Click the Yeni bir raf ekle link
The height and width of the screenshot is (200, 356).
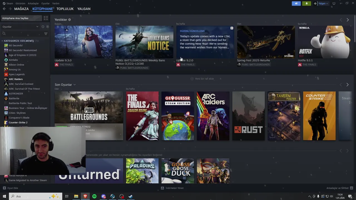(204, 79)
